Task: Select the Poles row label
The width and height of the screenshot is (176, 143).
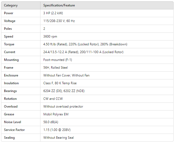Action: 8,29
